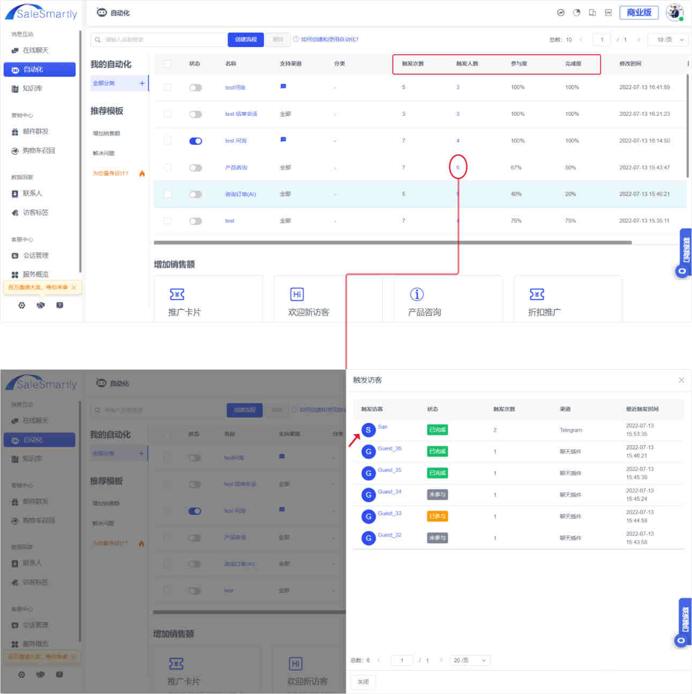Expand the 20/页 dropdown in visitor panel
The image size is (692, 694).
(470, 660)
